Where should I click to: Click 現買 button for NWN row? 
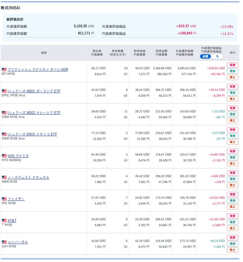tap(233, 173)
